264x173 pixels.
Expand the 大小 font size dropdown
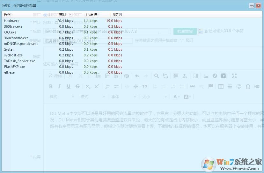point(154,97)
